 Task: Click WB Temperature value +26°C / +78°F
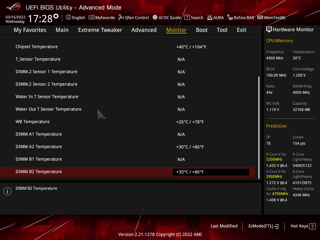(190, 122)
